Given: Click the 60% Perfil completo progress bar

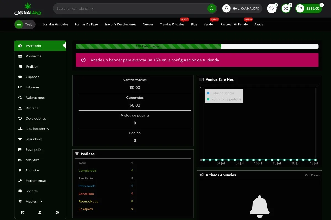Looking at the screenshot, I should tap(197, 46).
